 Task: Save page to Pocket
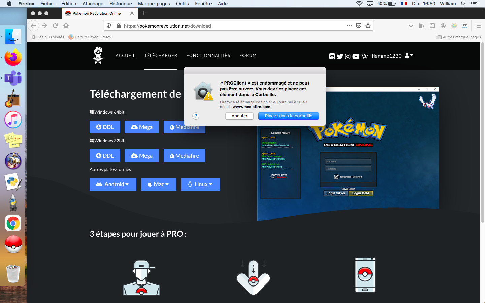coord(359,26)
